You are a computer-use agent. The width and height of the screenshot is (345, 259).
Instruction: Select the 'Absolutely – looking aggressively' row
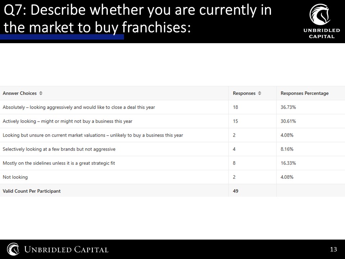(172, 107)
